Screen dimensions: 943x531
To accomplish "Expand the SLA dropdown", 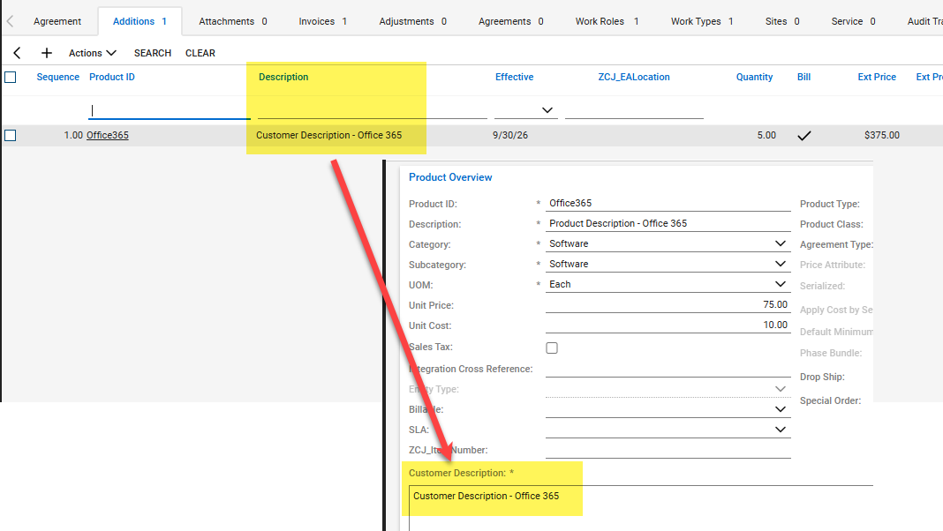I will click(x=780, y=430).
